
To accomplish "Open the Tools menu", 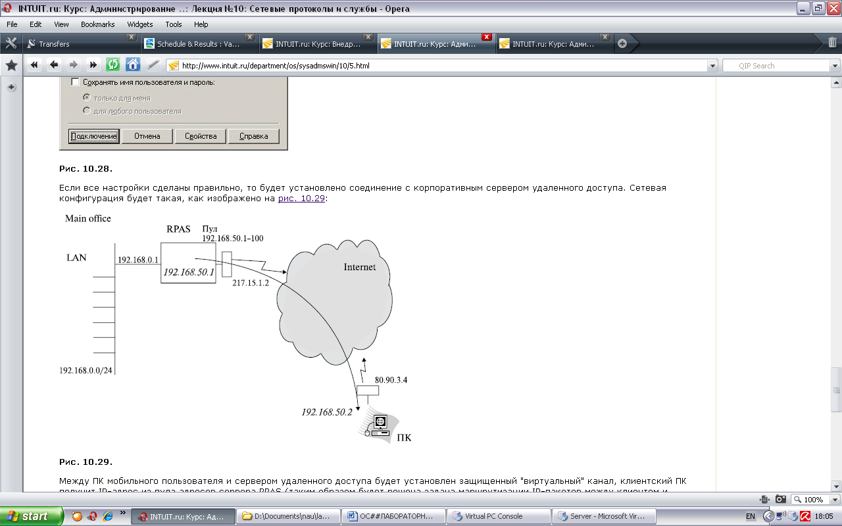I will pos(174,24).
